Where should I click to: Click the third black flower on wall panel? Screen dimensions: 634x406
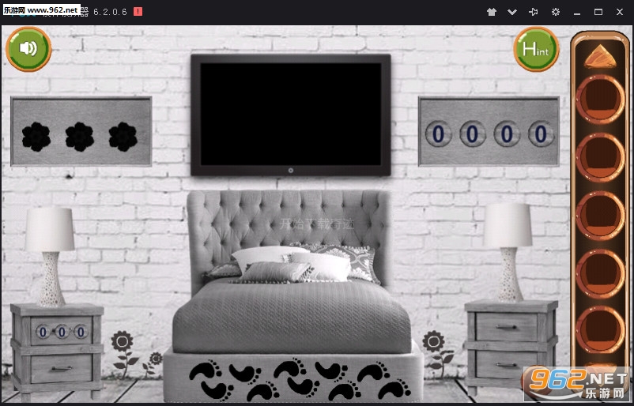point(123,137)
